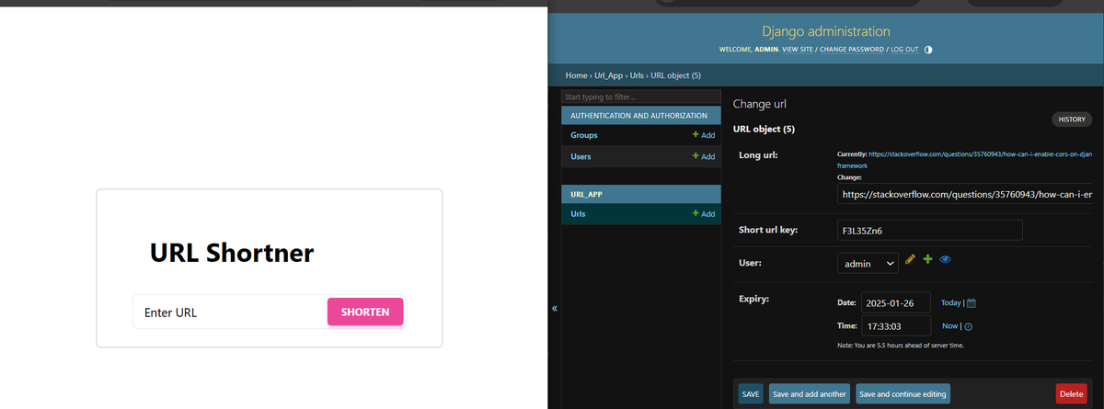
Task: Click the SHORTEN button
Action: click(x=365, y=312)
